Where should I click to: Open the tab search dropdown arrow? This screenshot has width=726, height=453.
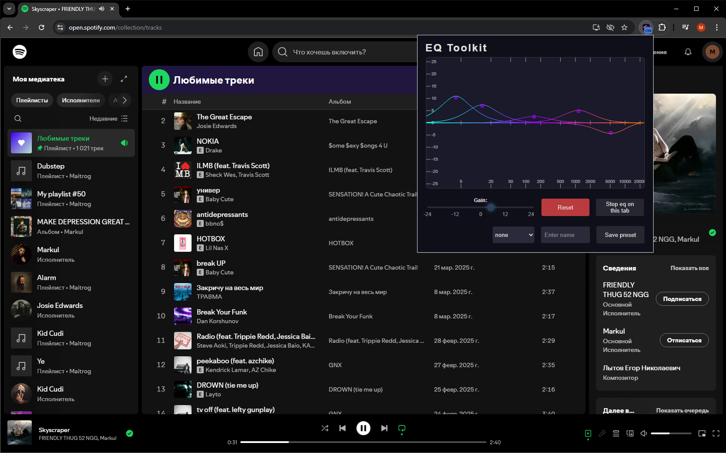[x=9, y=9]
